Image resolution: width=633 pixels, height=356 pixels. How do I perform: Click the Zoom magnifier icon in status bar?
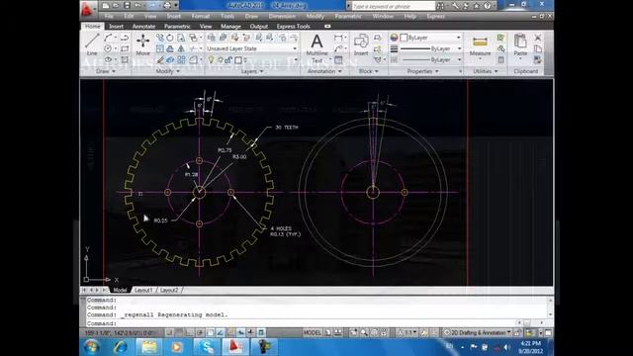click(x=364, y=332)
